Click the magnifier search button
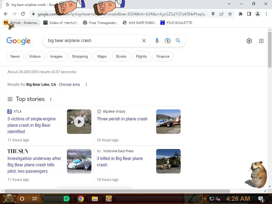Image resolution: width=272 pixels, height=204 pixels. [178, 41]
